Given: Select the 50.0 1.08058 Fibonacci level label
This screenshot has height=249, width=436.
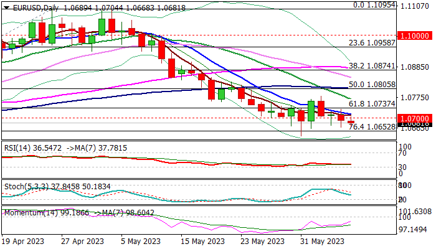Looking at the screenshot, I should (x=371, y=83).
